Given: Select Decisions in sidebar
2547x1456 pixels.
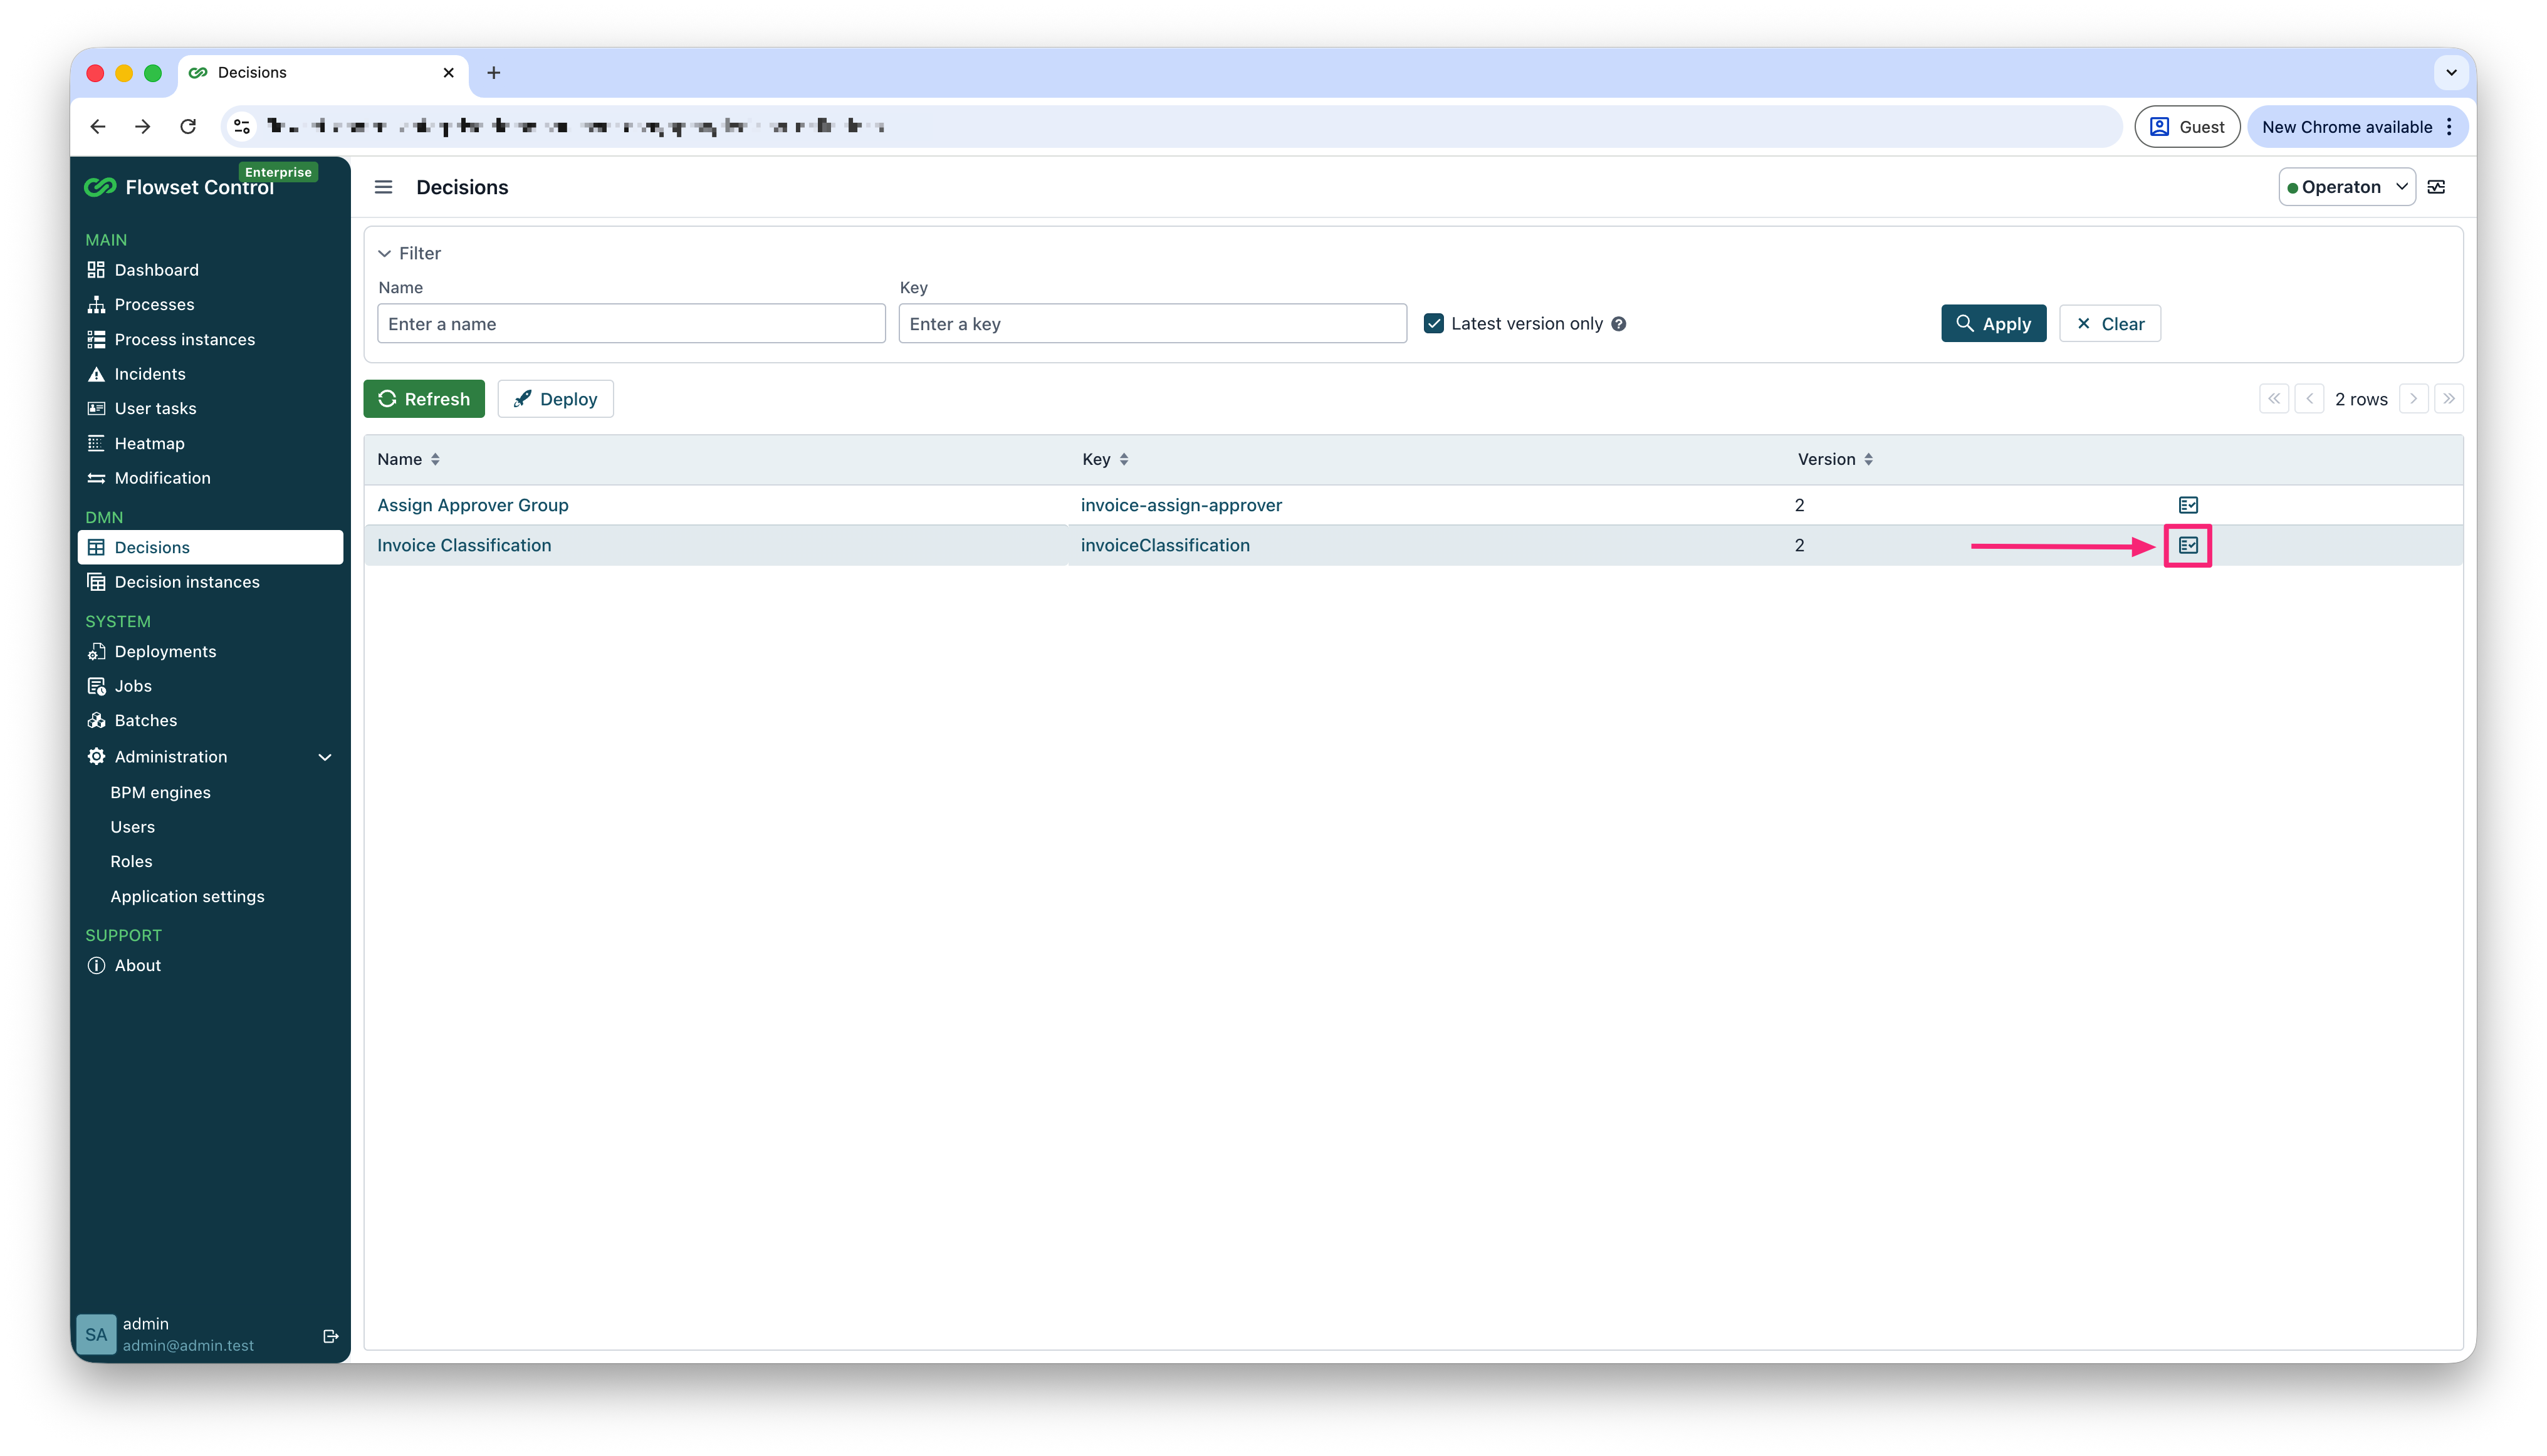Looking at the screenshot, I should pos(210,547).
